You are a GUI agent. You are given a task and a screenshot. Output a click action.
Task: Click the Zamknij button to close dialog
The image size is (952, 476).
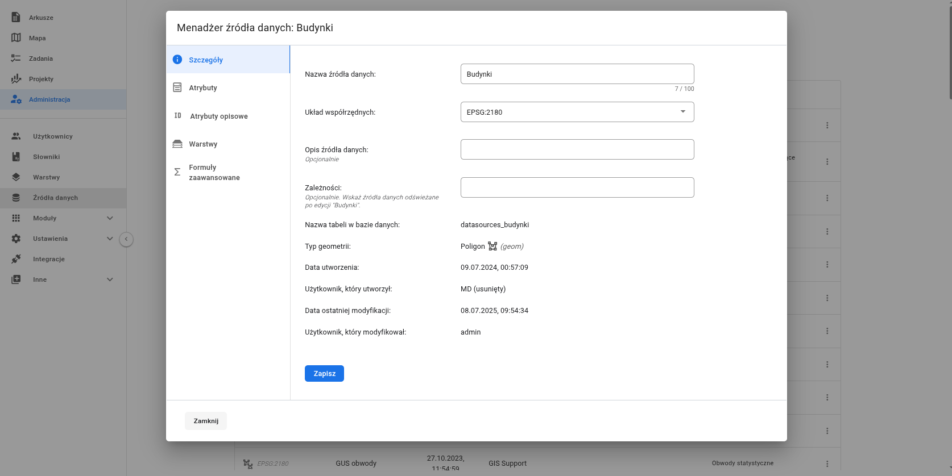tap(206, 421)
